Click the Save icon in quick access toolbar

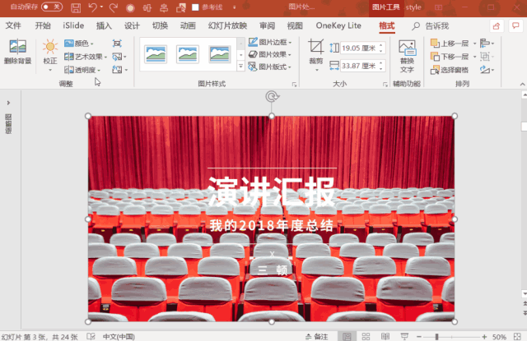pos(76,7)
